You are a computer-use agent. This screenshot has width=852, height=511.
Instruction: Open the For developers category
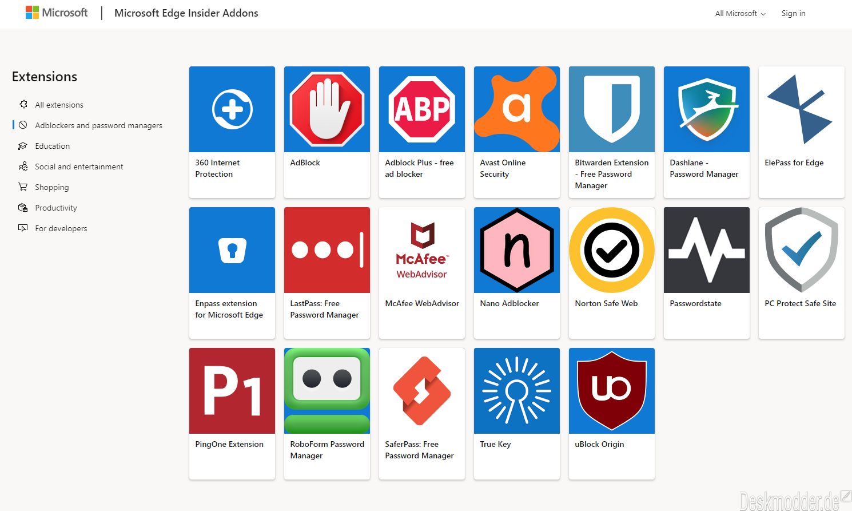(61, 228)
